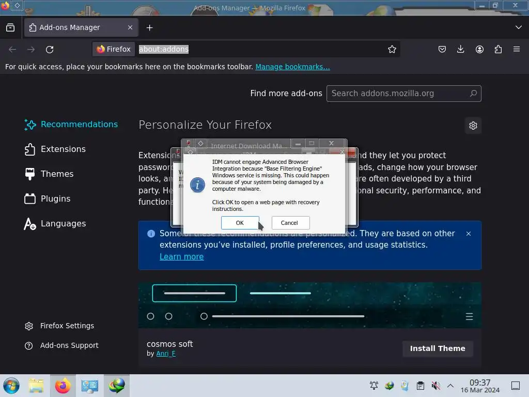Open the Themes section in sidebar
The image size is (529, 397).
click(49, 174)
